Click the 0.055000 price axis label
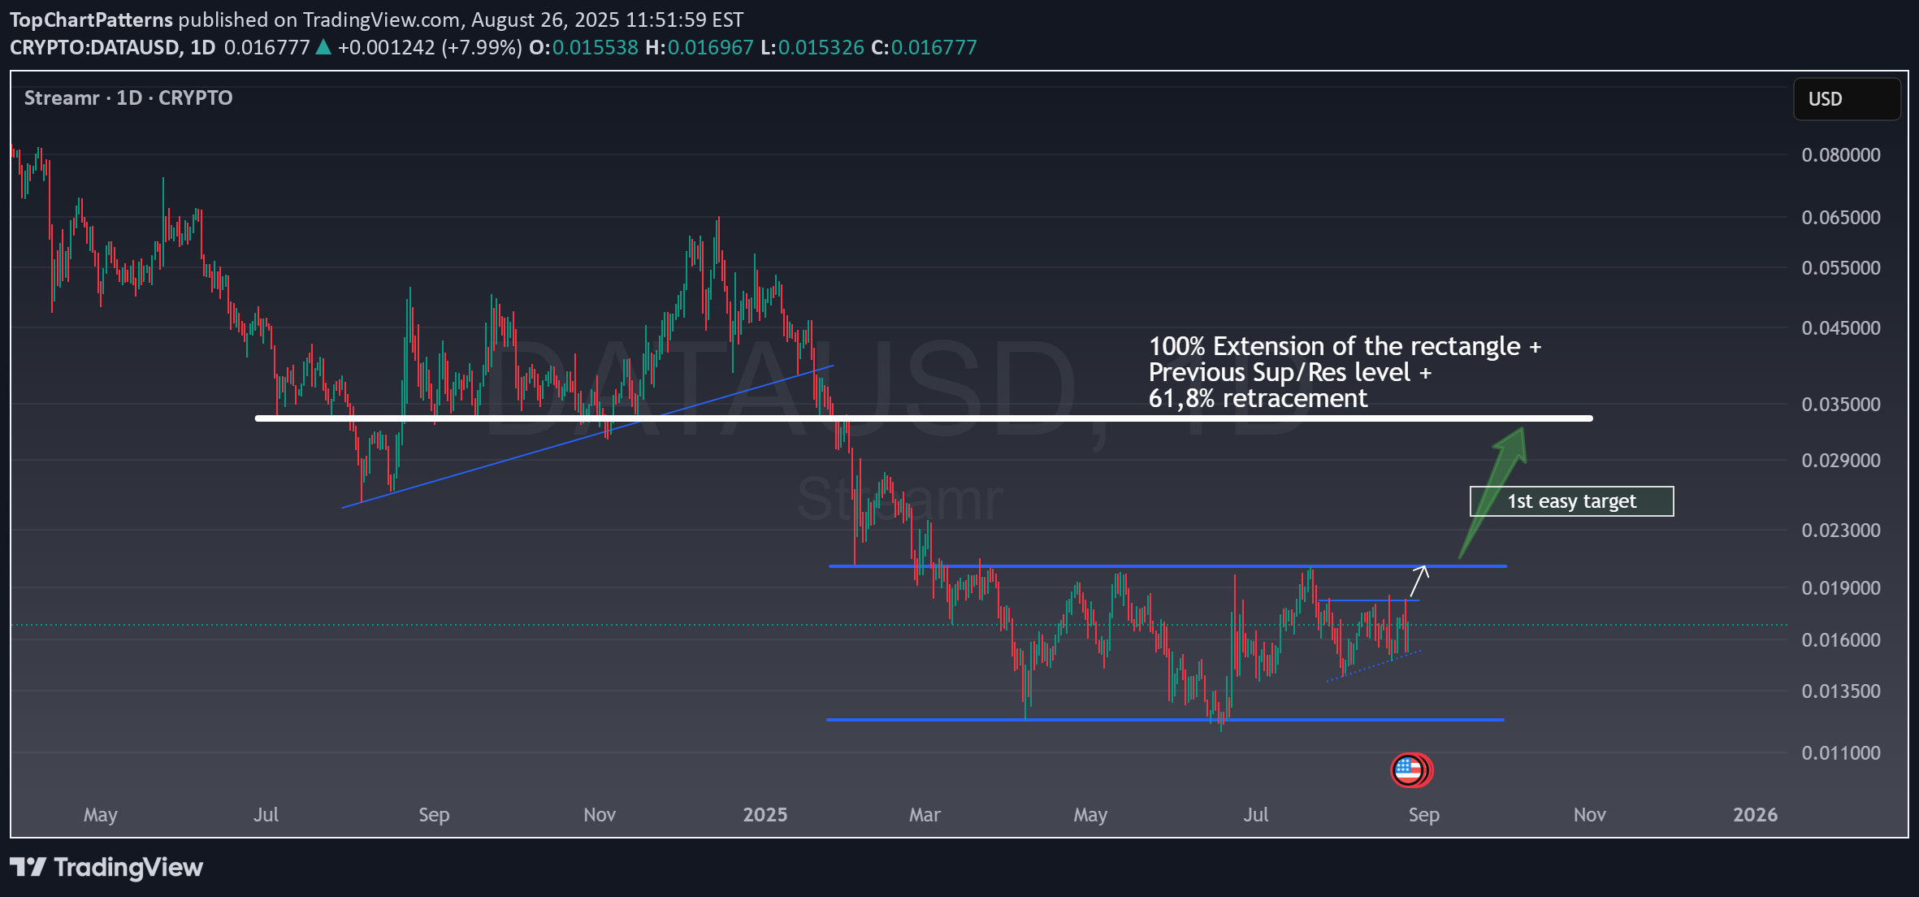 tap(1841, 268)
